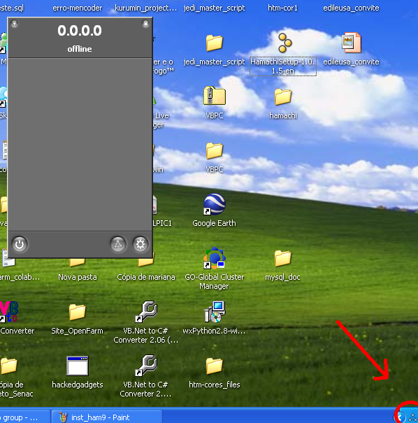Image resolution: width=418 pixels, height=423 pixels.
Task: Click the LPIC1 file label
Action: click(162, 223)
